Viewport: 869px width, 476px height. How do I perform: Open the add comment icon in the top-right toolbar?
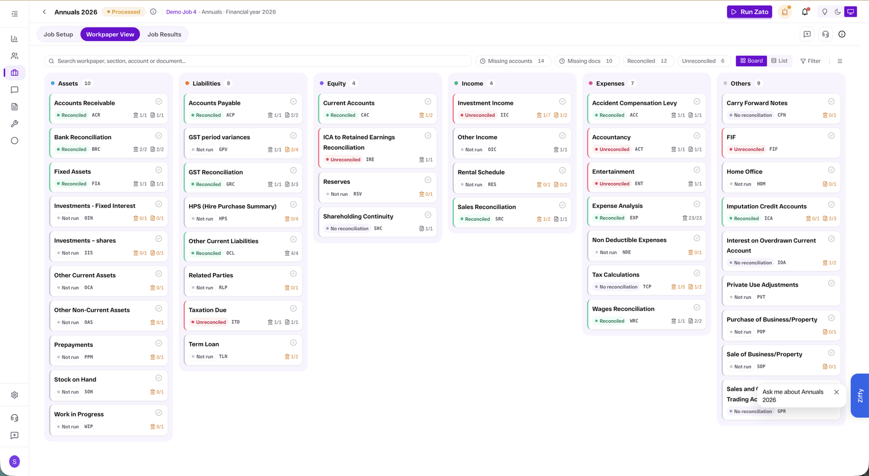point(807,34)
